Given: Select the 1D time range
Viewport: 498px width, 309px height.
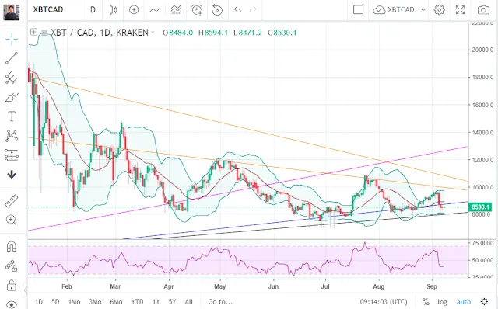Looking at the screenshot, I should [x=38, y=302].
